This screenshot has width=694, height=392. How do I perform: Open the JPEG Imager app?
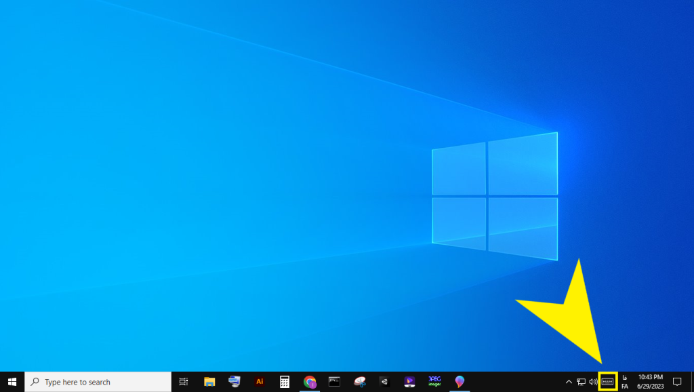(x=434, y=382)
